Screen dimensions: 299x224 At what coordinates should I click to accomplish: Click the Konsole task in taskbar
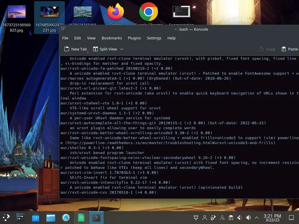coord(96,218)
